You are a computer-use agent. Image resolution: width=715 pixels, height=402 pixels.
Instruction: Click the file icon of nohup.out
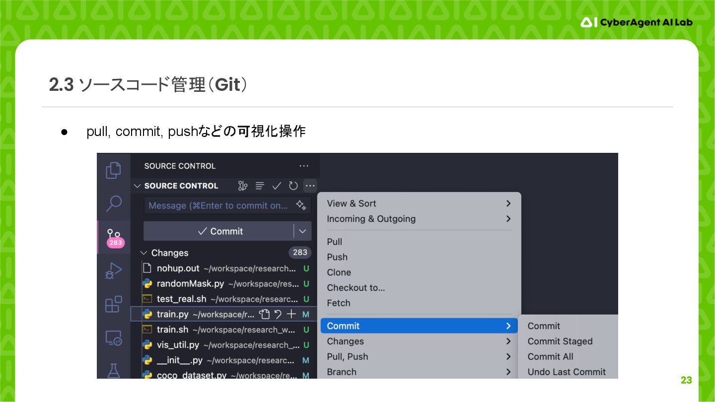click(147, 268)
